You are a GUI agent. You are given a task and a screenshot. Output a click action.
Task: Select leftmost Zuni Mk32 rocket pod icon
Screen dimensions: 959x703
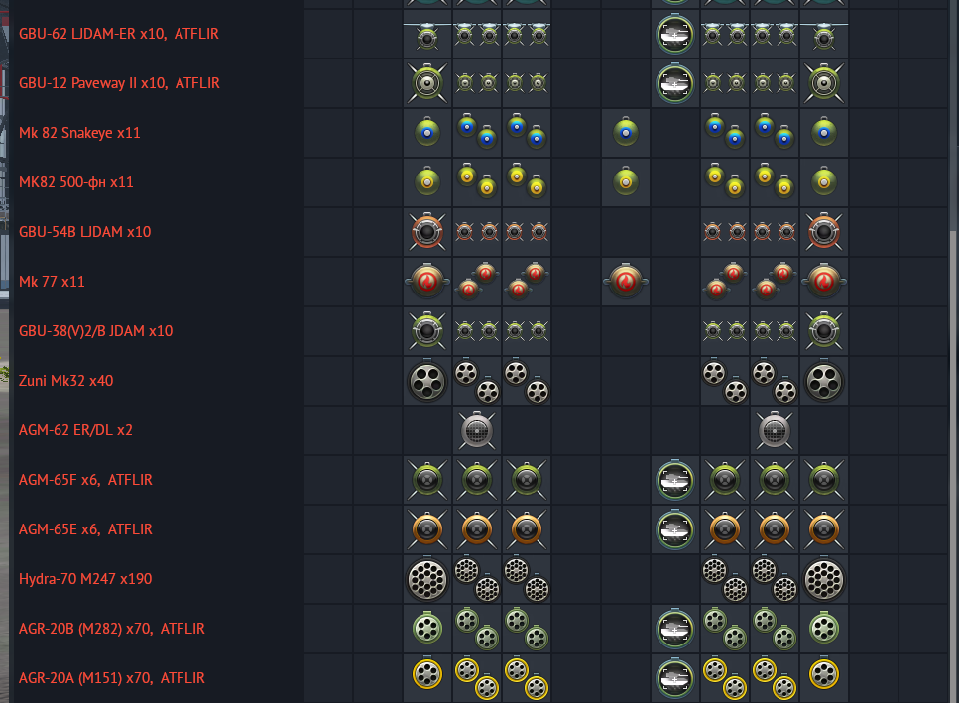tap(427, 381)
